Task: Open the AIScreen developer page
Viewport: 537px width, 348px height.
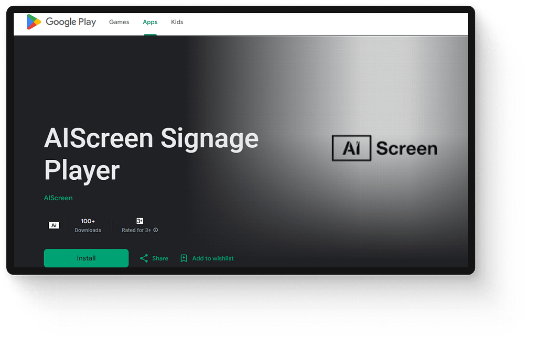Action: click(x=58, y=198)
